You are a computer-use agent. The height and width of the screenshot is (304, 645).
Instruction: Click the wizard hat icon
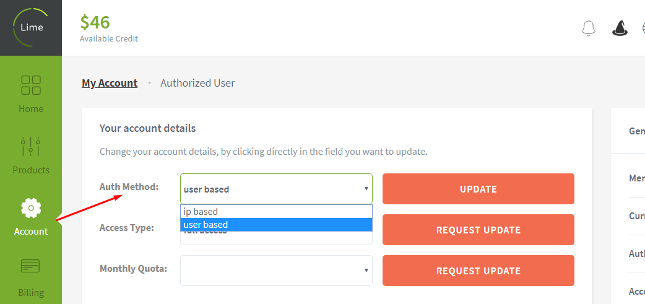[620, 28]
